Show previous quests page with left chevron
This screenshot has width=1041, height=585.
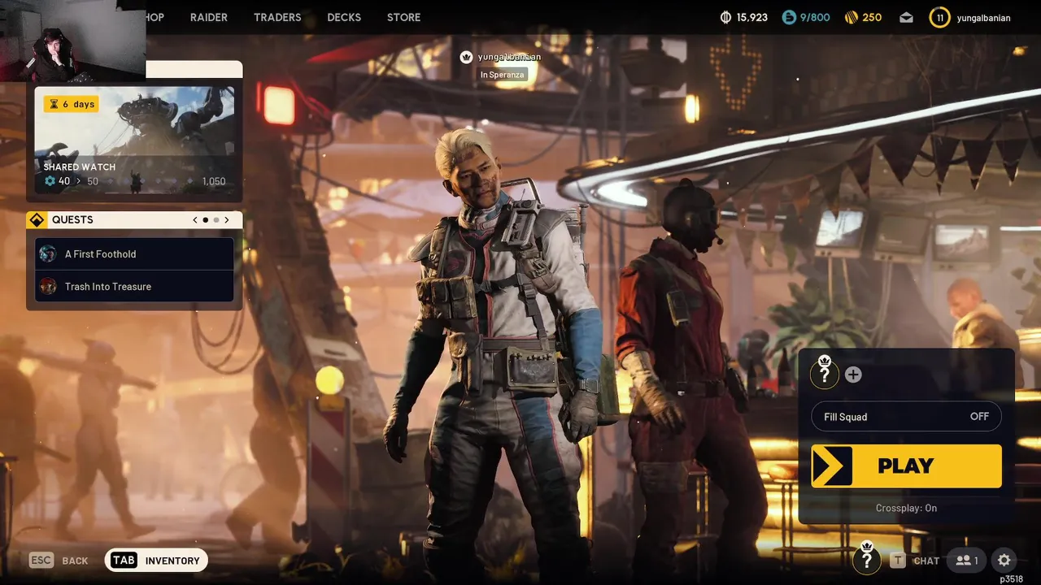pos(195,220)
